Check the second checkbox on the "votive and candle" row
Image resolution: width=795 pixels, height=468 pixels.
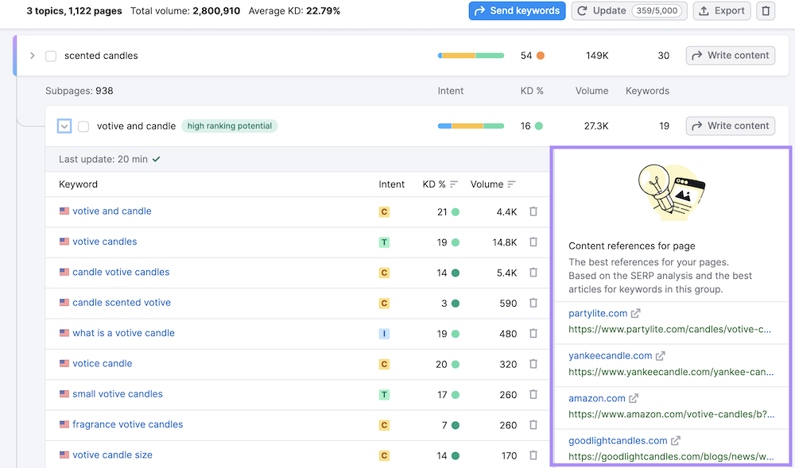[x=83, y=126]
